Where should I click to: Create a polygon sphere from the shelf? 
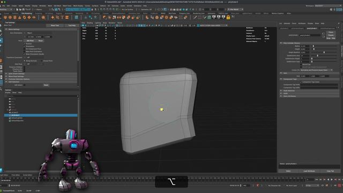click(5, 17)
